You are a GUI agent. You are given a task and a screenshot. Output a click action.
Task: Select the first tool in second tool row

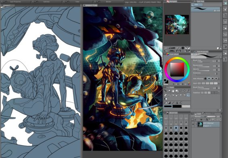165,95
